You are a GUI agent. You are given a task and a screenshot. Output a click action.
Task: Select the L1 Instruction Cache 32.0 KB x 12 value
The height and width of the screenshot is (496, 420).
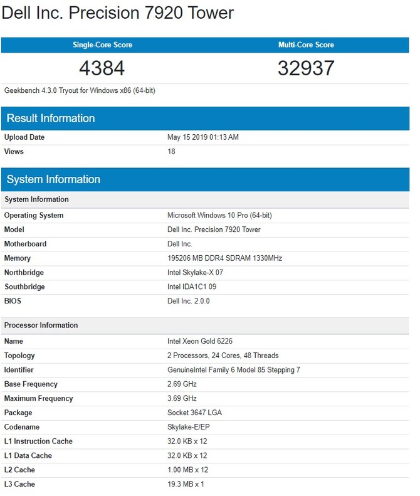(x=187, y=441)
